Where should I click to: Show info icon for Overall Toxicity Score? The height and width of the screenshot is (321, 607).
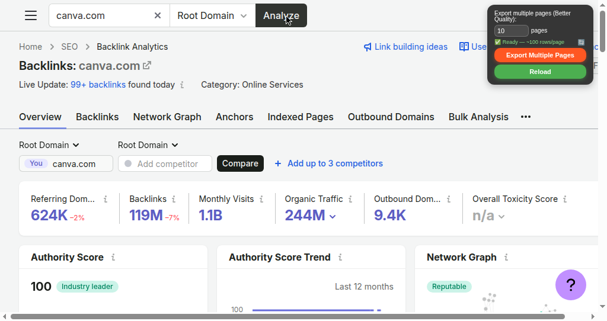[565, 199]
